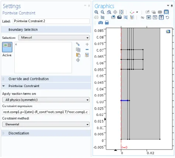Select boundary 4 in selection list

pos(16,44)
